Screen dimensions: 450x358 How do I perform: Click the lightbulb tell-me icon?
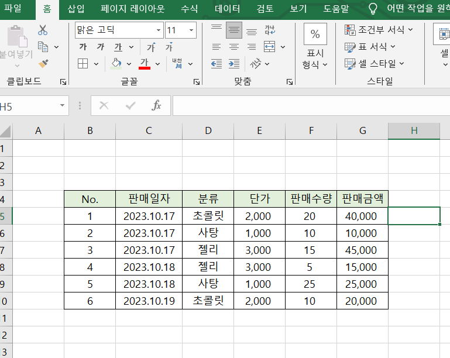point(373,9)
